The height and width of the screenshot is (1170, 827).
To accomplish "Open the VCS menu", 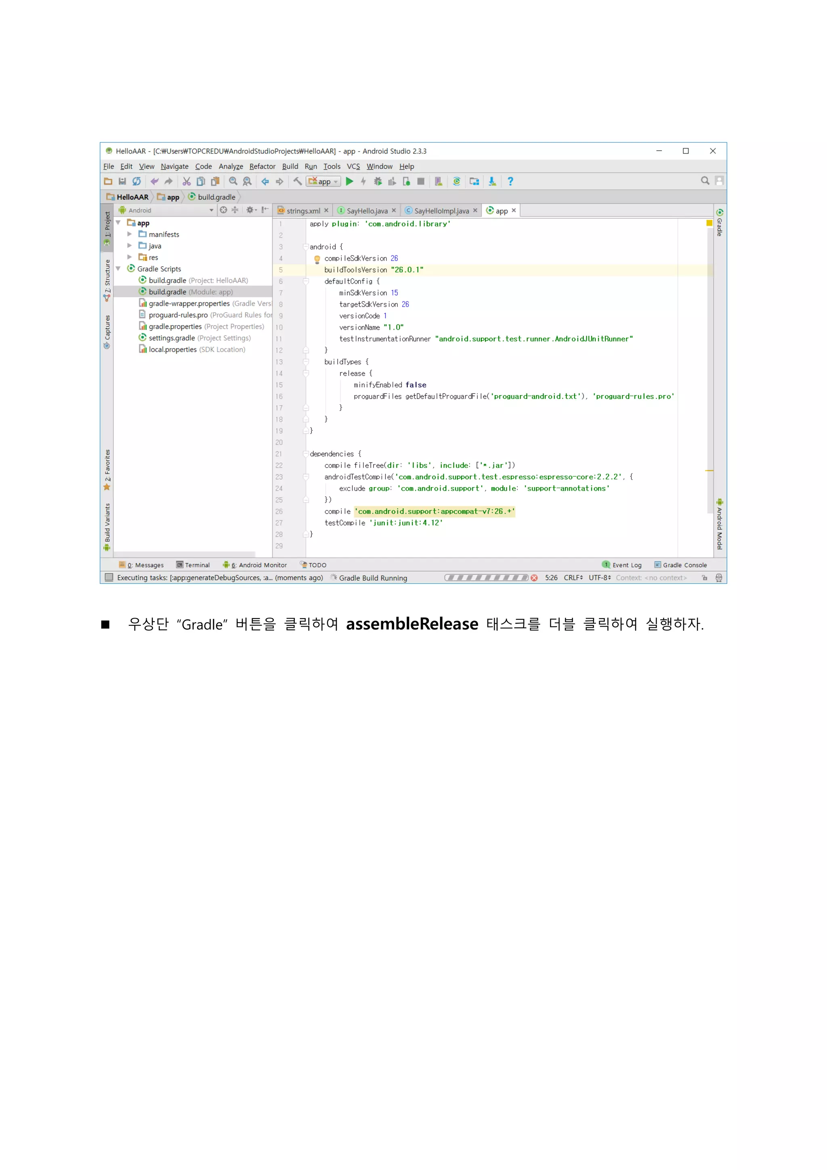I will [x=353, y=166].
